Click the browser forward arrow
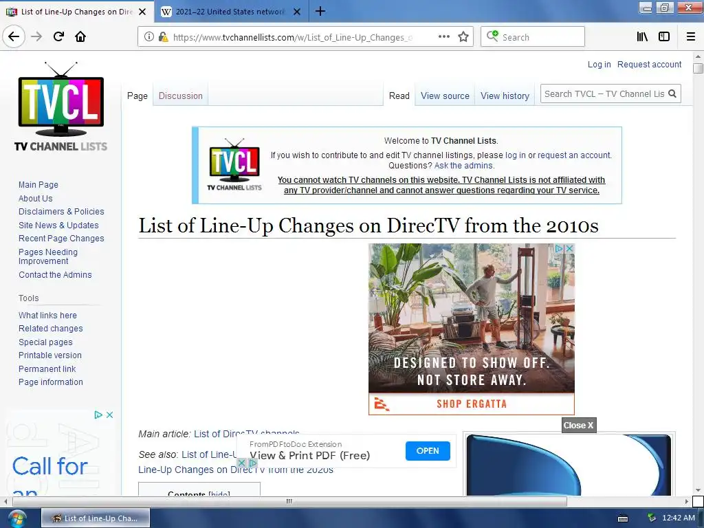The image size is (704, 528). pyautogui.click(x=36, y=36)
